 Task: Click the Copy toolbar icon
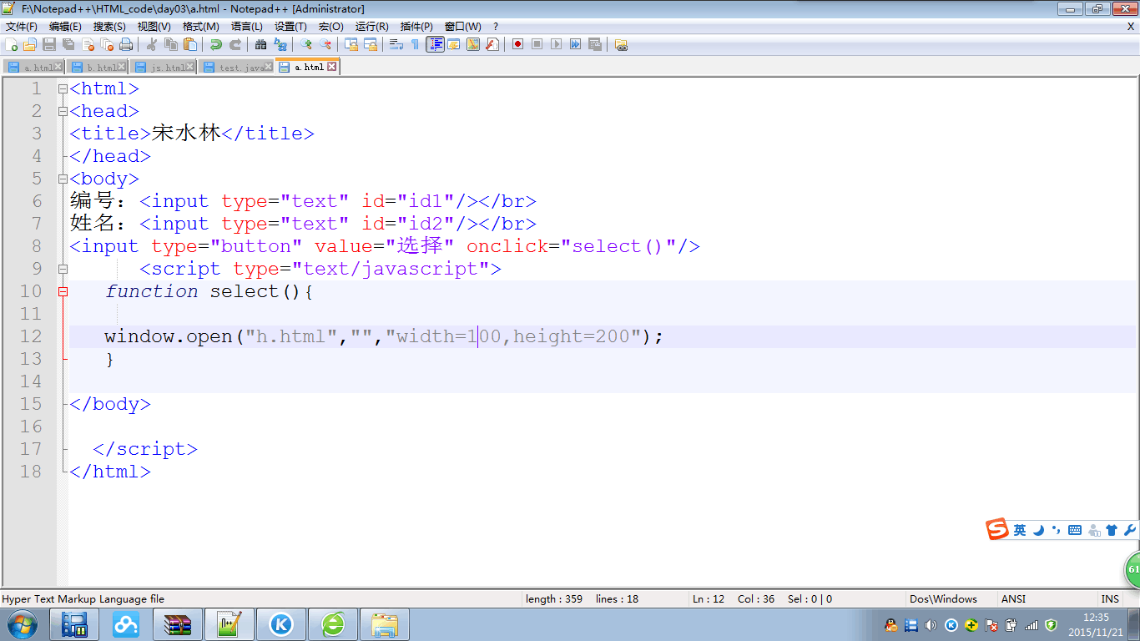(171, 44)
